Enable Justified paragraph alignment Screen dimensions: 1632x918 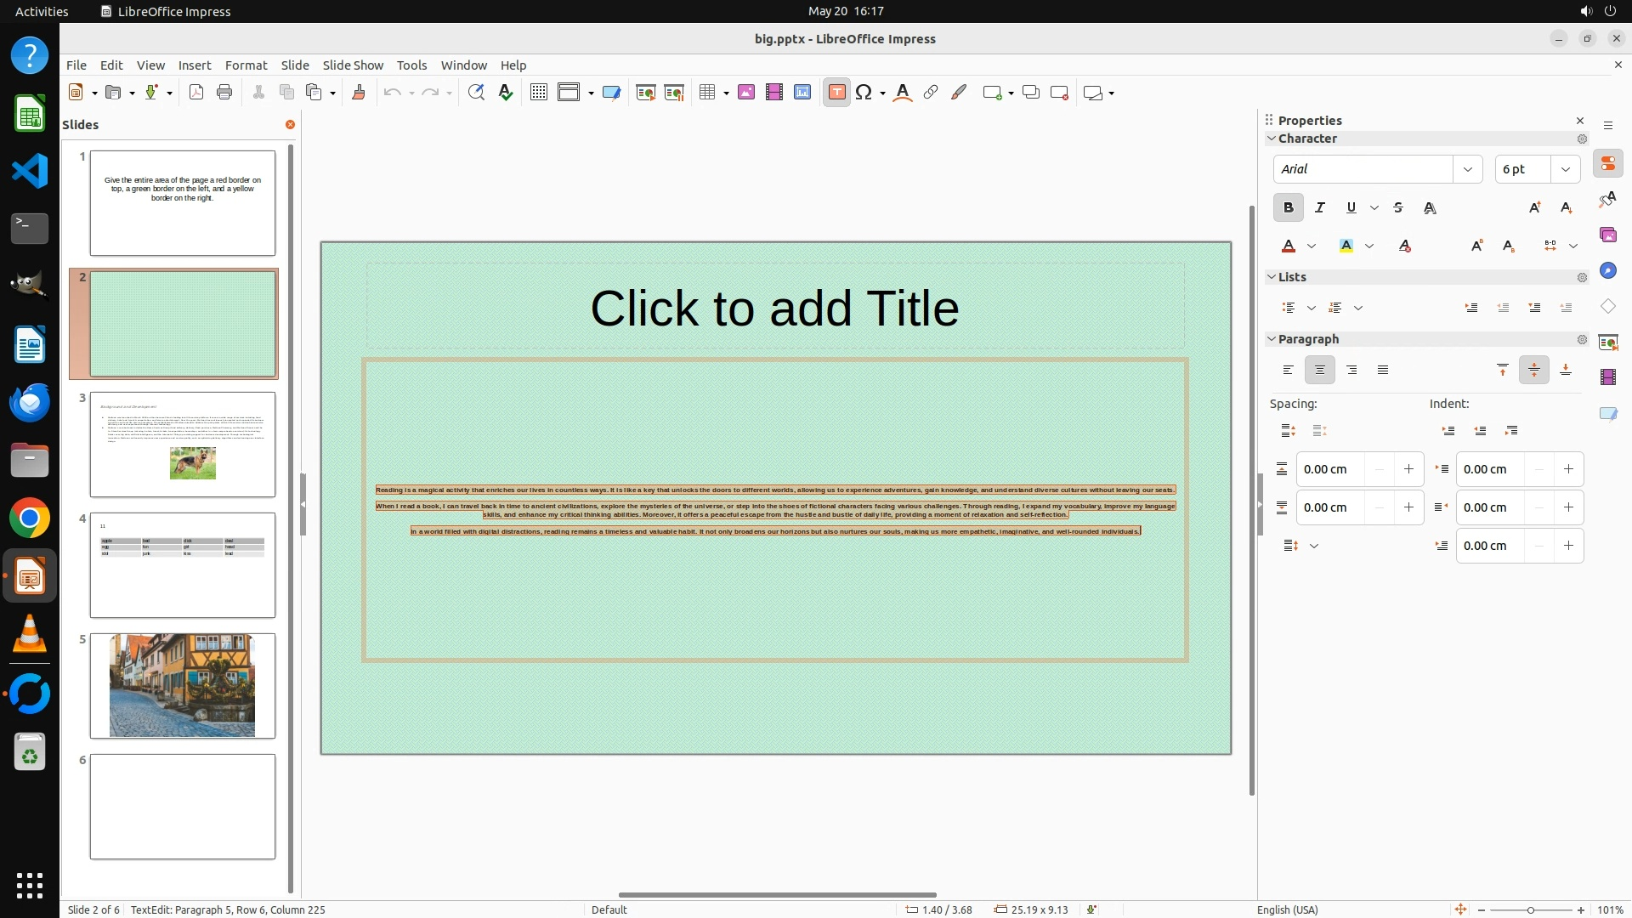pyautogui.click(x=1383, y=370)
